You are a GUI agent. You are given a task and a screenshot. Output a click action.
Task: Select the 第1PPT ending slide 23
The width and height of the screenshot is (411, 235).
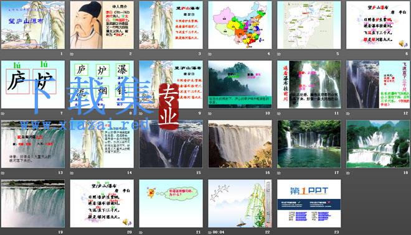pyautogui.click(x=309, y=203)
